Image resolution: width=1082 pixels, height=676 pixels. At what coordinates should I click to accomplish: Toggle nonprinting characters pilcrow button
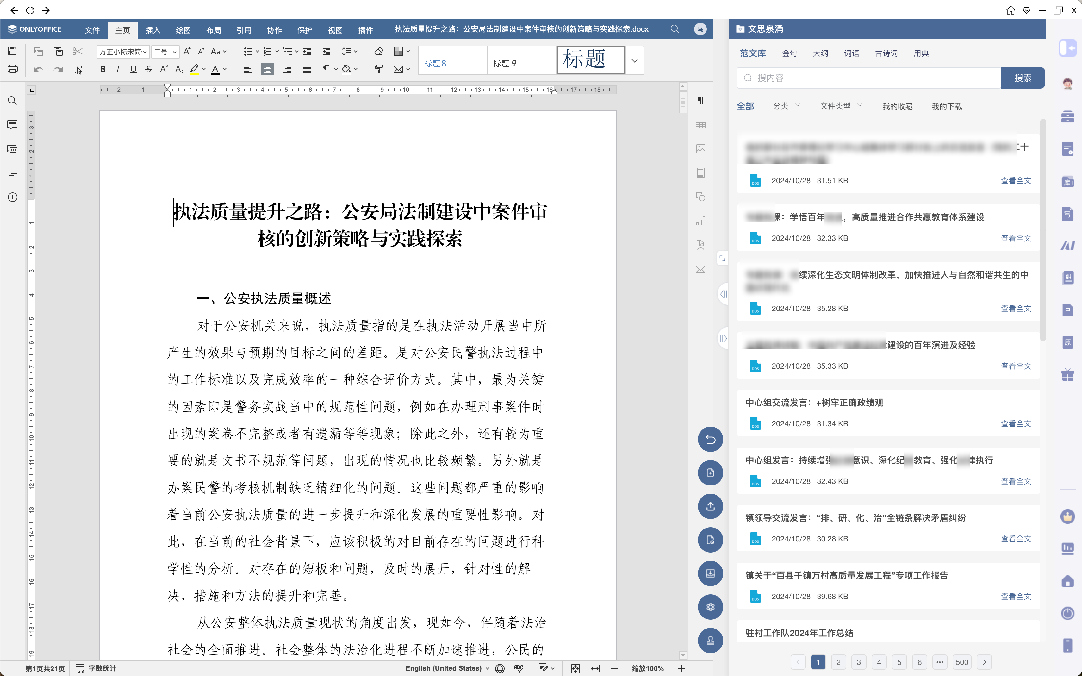(326, 69)
